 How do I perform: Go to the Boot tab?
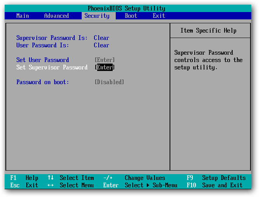tap(131, 16)
